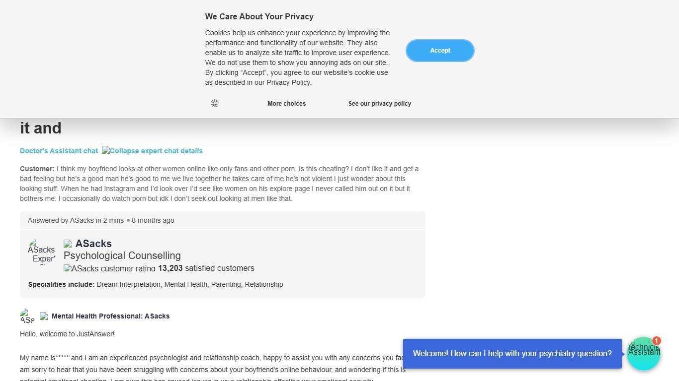
Task: Click the red notification badge on chat
Action: click(656, 341)
